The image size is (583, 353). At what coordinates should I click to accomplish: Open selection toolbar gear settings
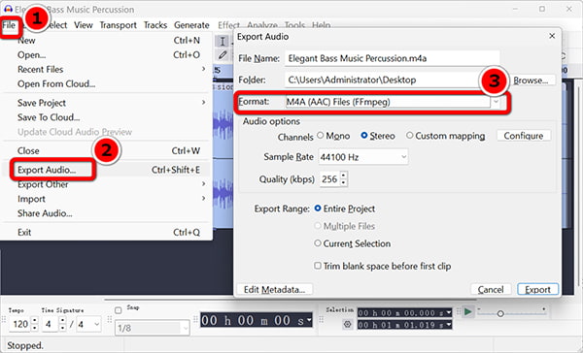(347, 325)
